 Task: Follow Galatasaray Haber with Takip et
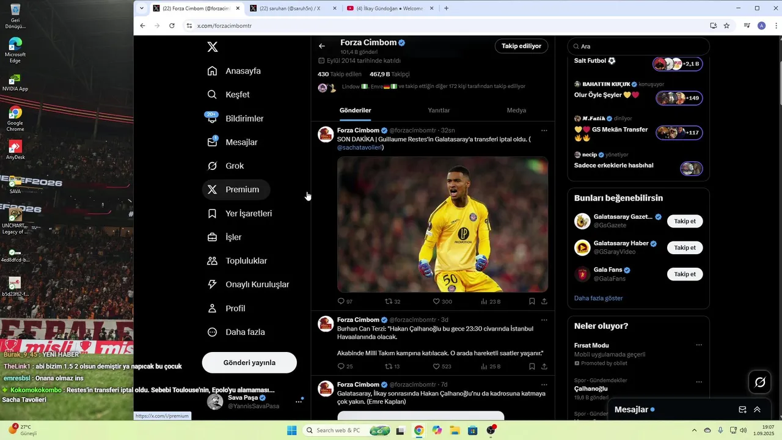point(685,248)
